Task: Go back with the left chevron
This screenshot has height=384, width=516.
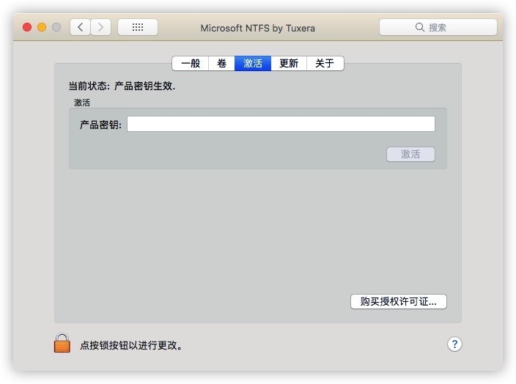Action: point(80,27)
